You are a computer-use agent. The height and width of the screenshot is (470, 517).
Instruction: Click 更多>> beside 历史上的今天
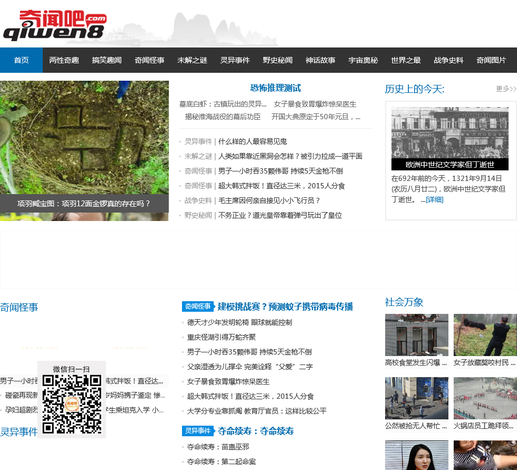click(x=506, y=89)
